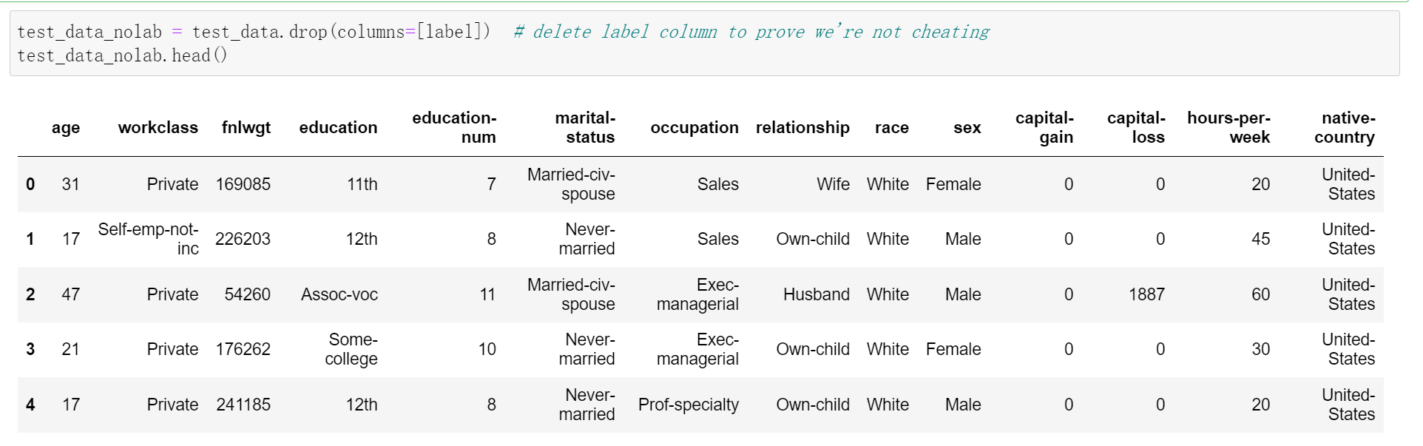Select the 'Prof-specialty' occupation cell
1423x446 pixels.
point(688,405)
